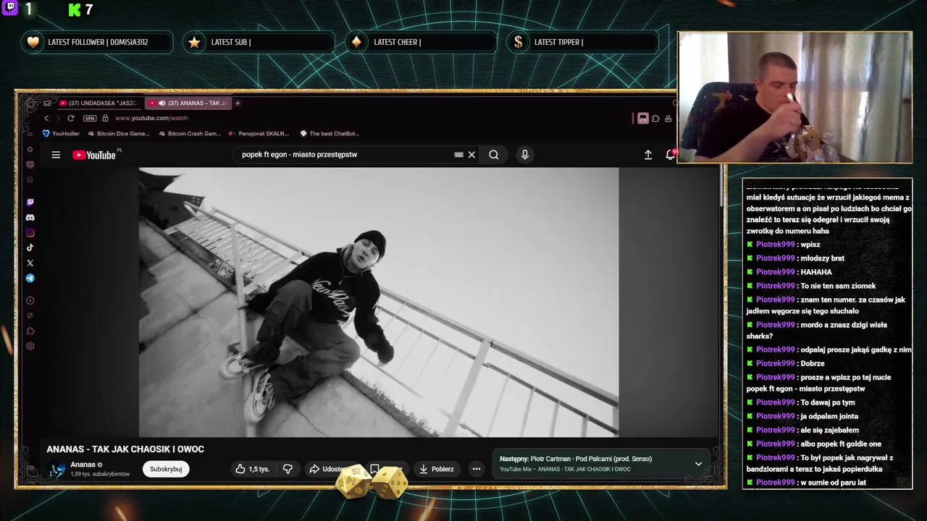Select the ANANAS - TAK JAK tab
This screenshot has width=927, height=521.
[x=188, y=103]
